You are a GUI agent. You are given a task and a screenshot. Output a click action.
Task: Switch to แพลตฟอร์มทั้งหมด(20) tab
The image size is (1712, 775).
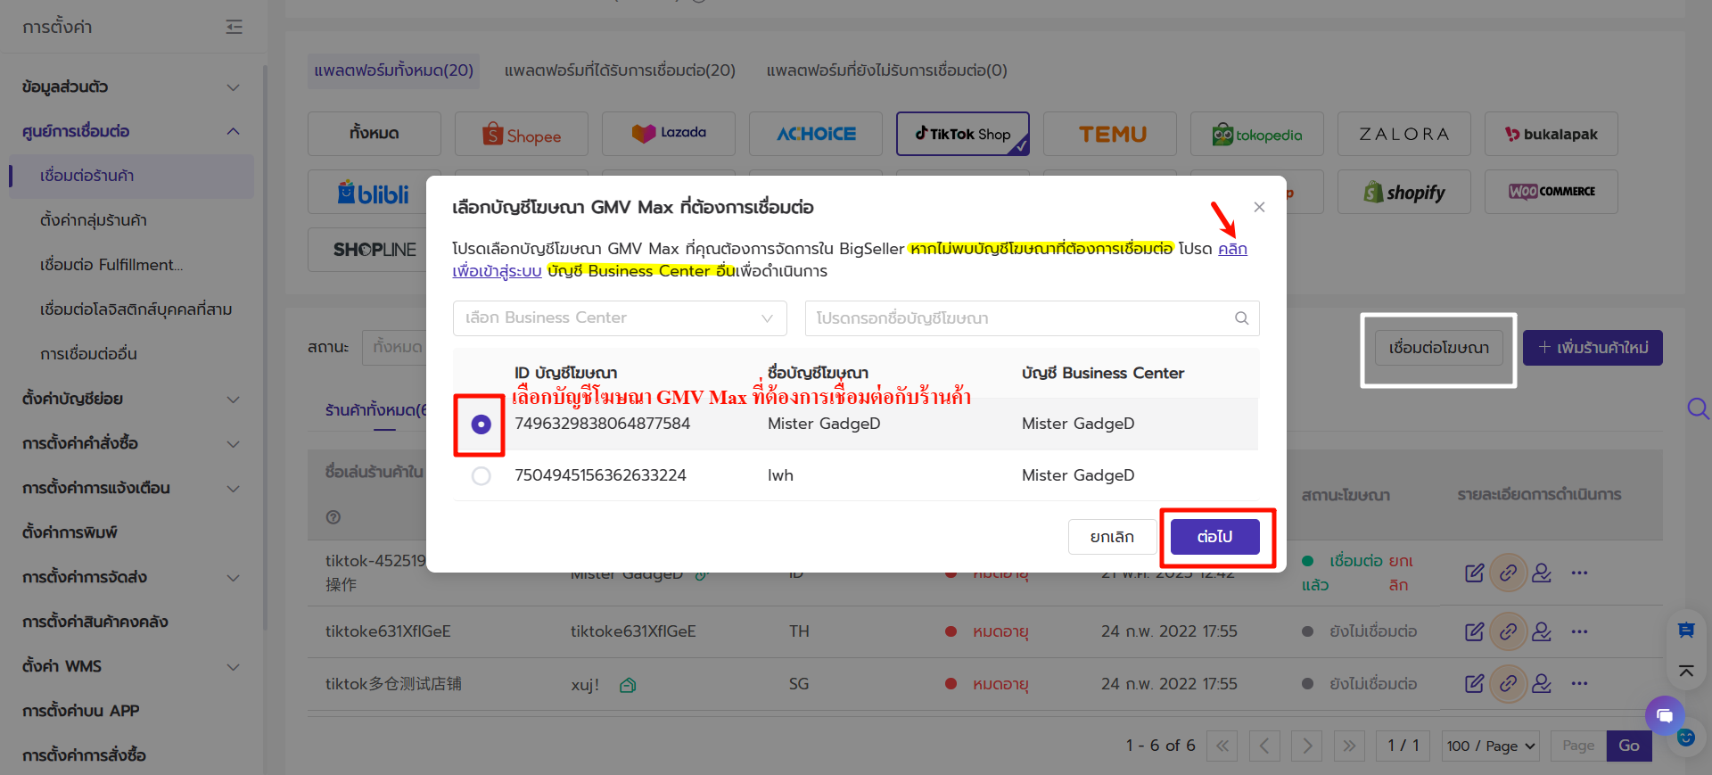coord(394,70)
